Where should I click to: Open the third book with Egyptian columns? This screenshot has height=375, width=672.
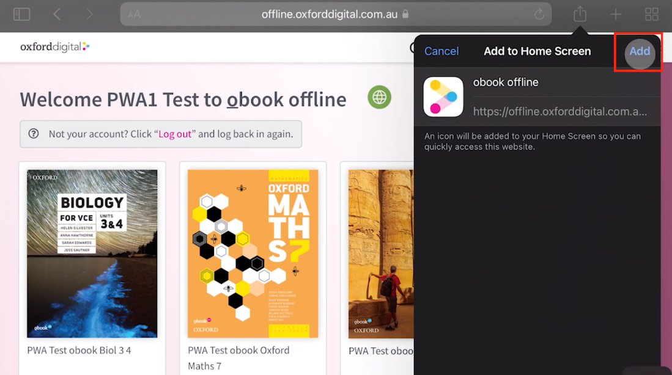381,253
